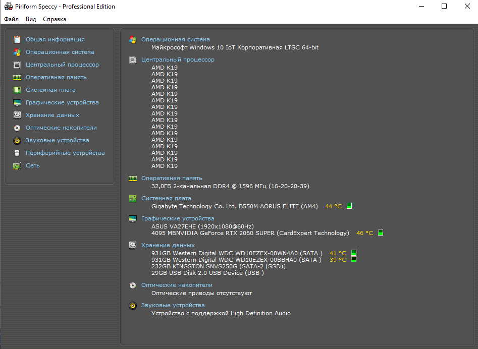The image size is (478, 349).
Task: Select Общая информация in the sidebar
Action: 55,39
